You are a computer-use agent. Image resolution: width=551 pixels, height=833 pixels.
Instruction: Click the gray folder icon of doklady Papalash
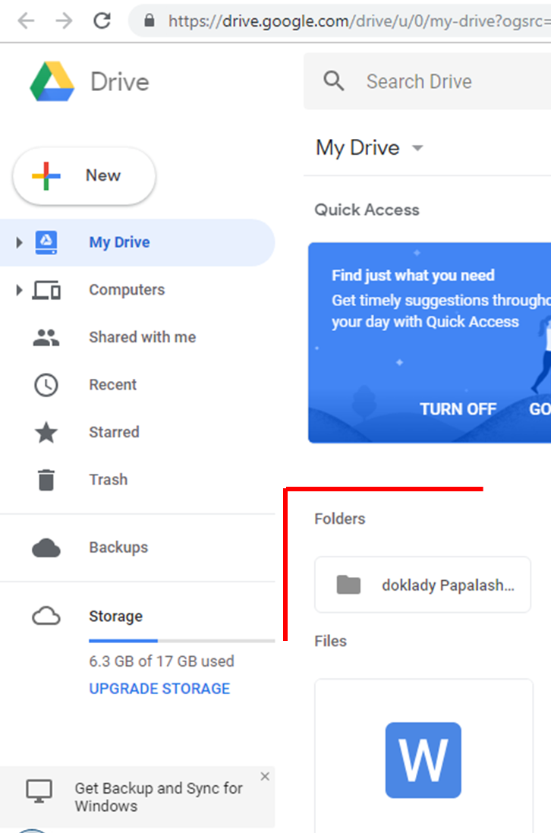[349, 585]
